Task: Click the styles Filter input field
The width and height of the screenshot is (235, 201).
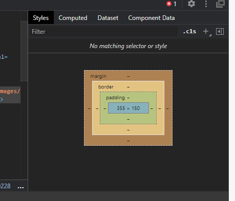Action: tap(103, 32)
